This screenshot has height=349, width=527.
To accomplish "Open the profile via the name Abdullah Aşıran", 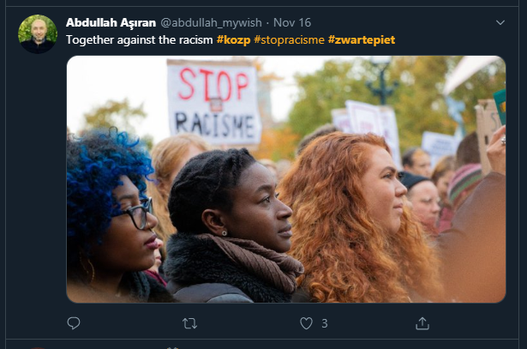I will pos(111,22).
